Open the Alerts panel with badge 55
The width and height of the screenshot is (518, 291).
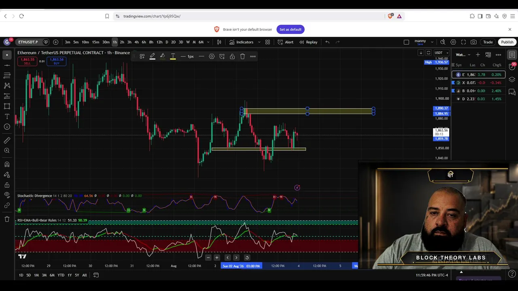pos(512,67)
